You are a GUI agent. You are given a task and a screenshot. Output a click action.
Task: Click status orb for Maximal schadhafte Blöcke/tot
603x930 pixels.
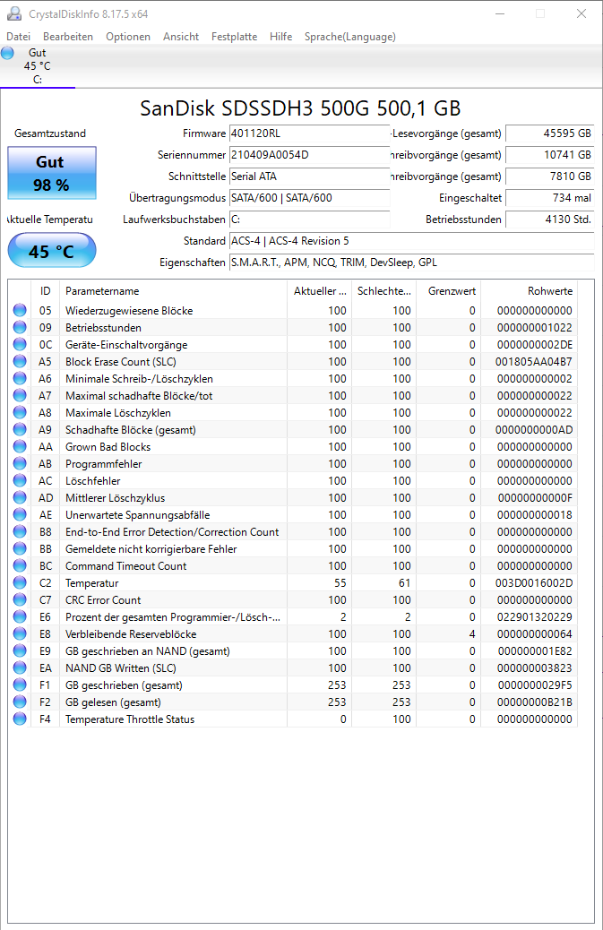(20, 396)
